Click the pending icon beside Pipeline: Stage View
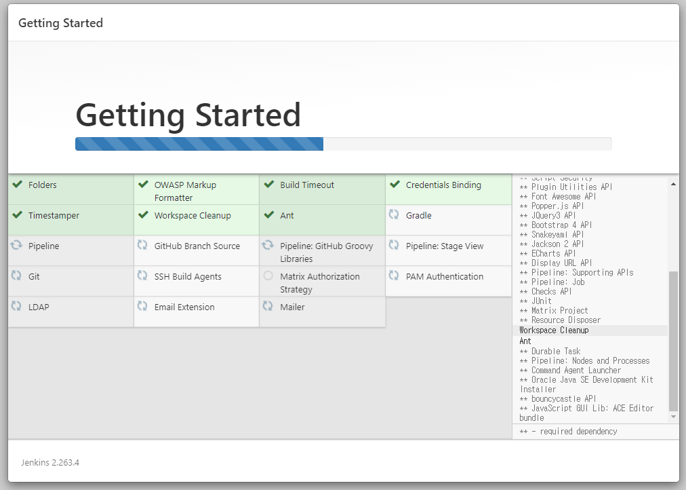The image size is (686, 490). point(394,245)
